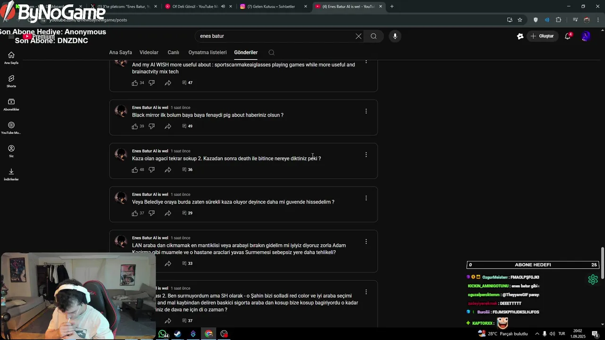The height and width of the screenshot is (340, 605).
Task: Open Windows notification center icon
Action: coord(595,334)
